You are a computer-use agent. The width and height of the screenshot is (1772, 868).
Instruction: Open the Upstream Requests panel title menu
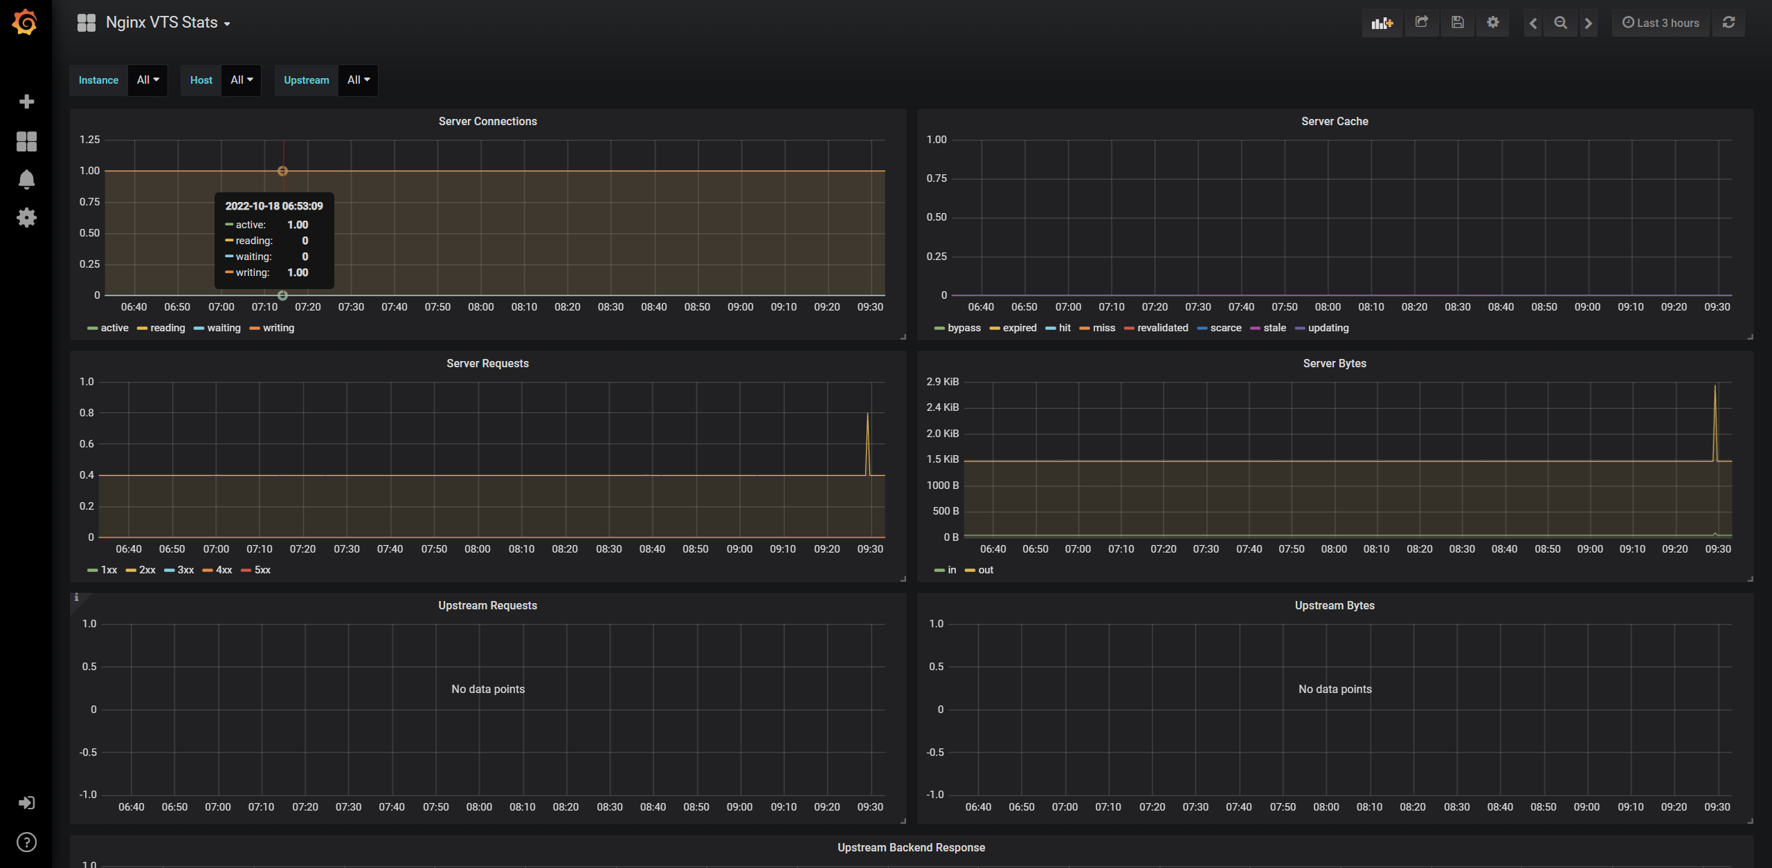click(488, 606)
